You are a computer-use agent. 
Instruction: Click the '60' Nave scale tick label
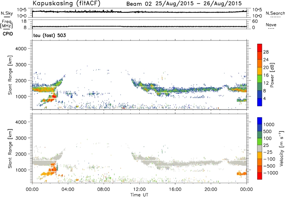tap(255, 21)
